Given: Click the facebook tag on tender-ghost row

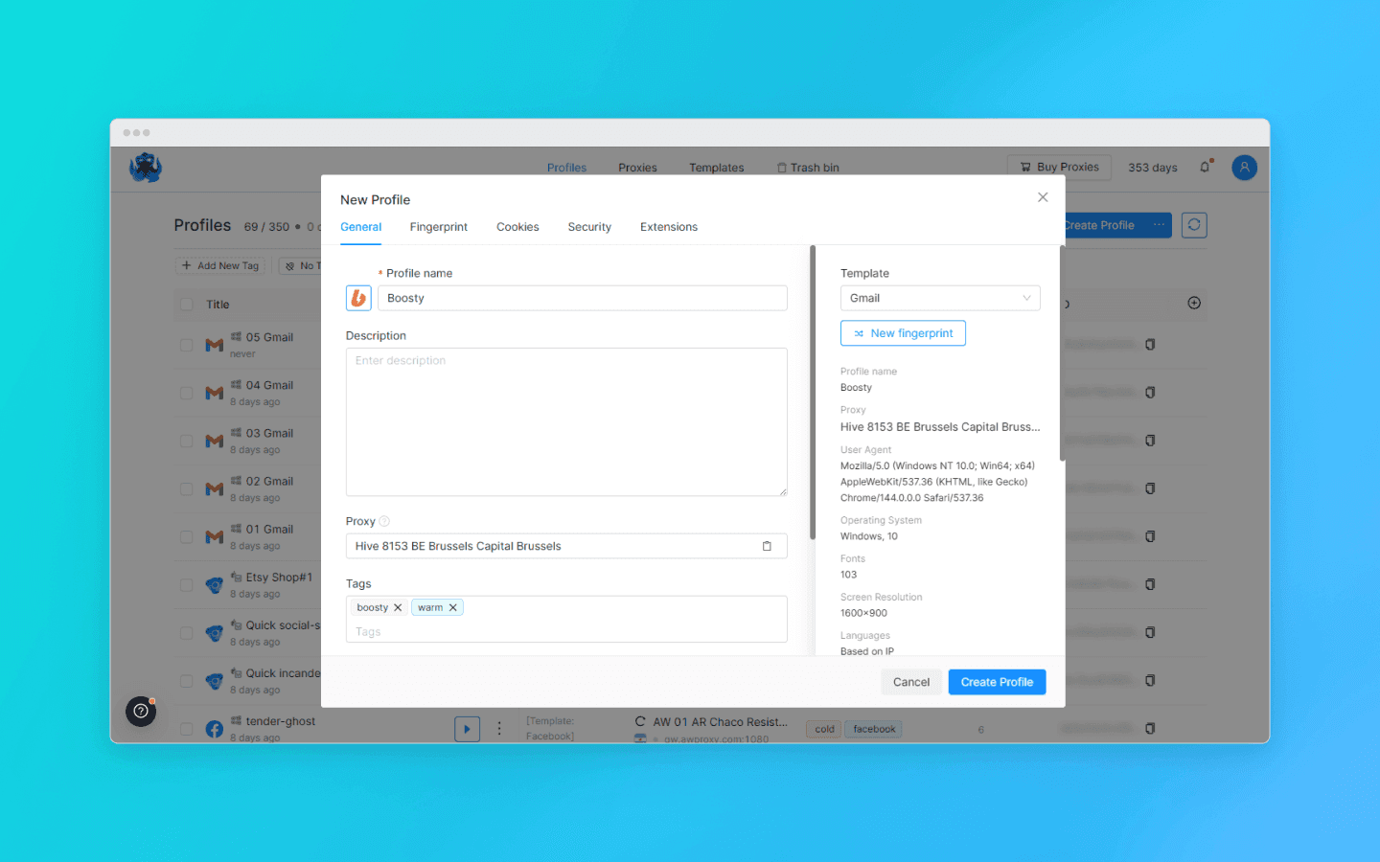Looking at the screenshot, I should point(873,729).
